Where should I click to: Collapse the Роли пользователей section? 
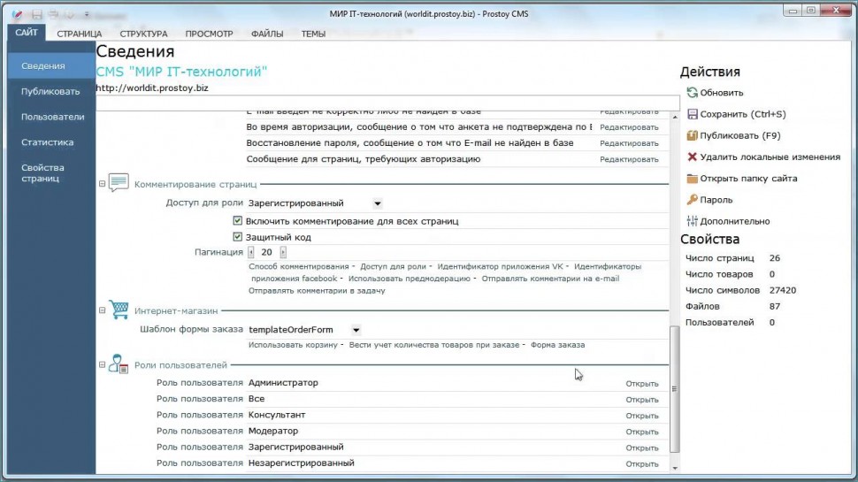[102, 365]
